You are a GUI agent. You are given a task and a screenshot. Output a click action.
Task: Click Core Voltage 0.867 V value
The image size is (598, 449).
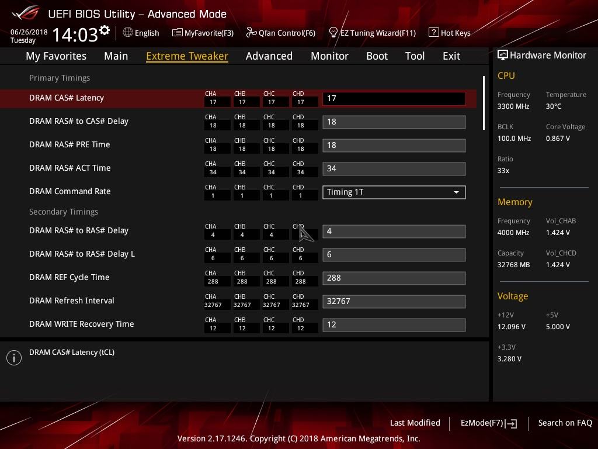click(x=558, y=138)
